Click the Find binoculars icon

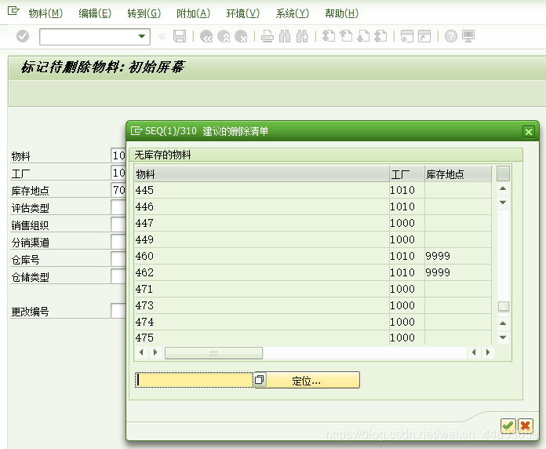(285, 36)
